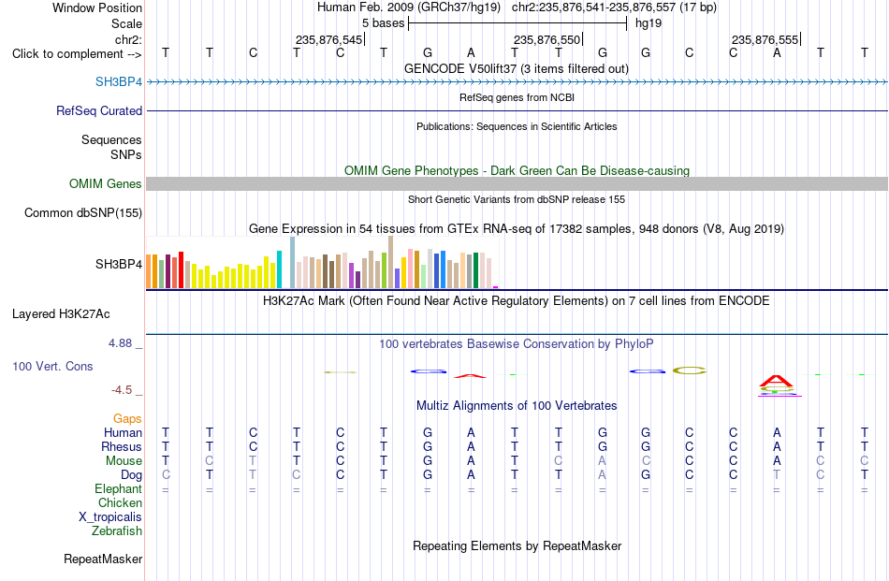Viewport: 889px width, 581px height.
Task: Click the Window Position label
Action: [97, 7]
